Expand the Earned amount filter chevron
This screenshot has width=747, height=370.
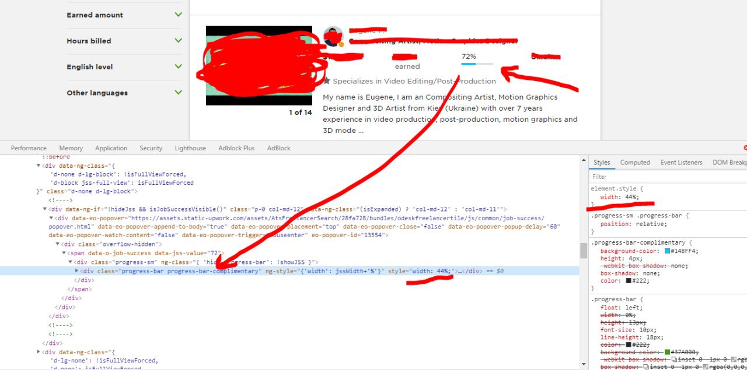point(178,15)
